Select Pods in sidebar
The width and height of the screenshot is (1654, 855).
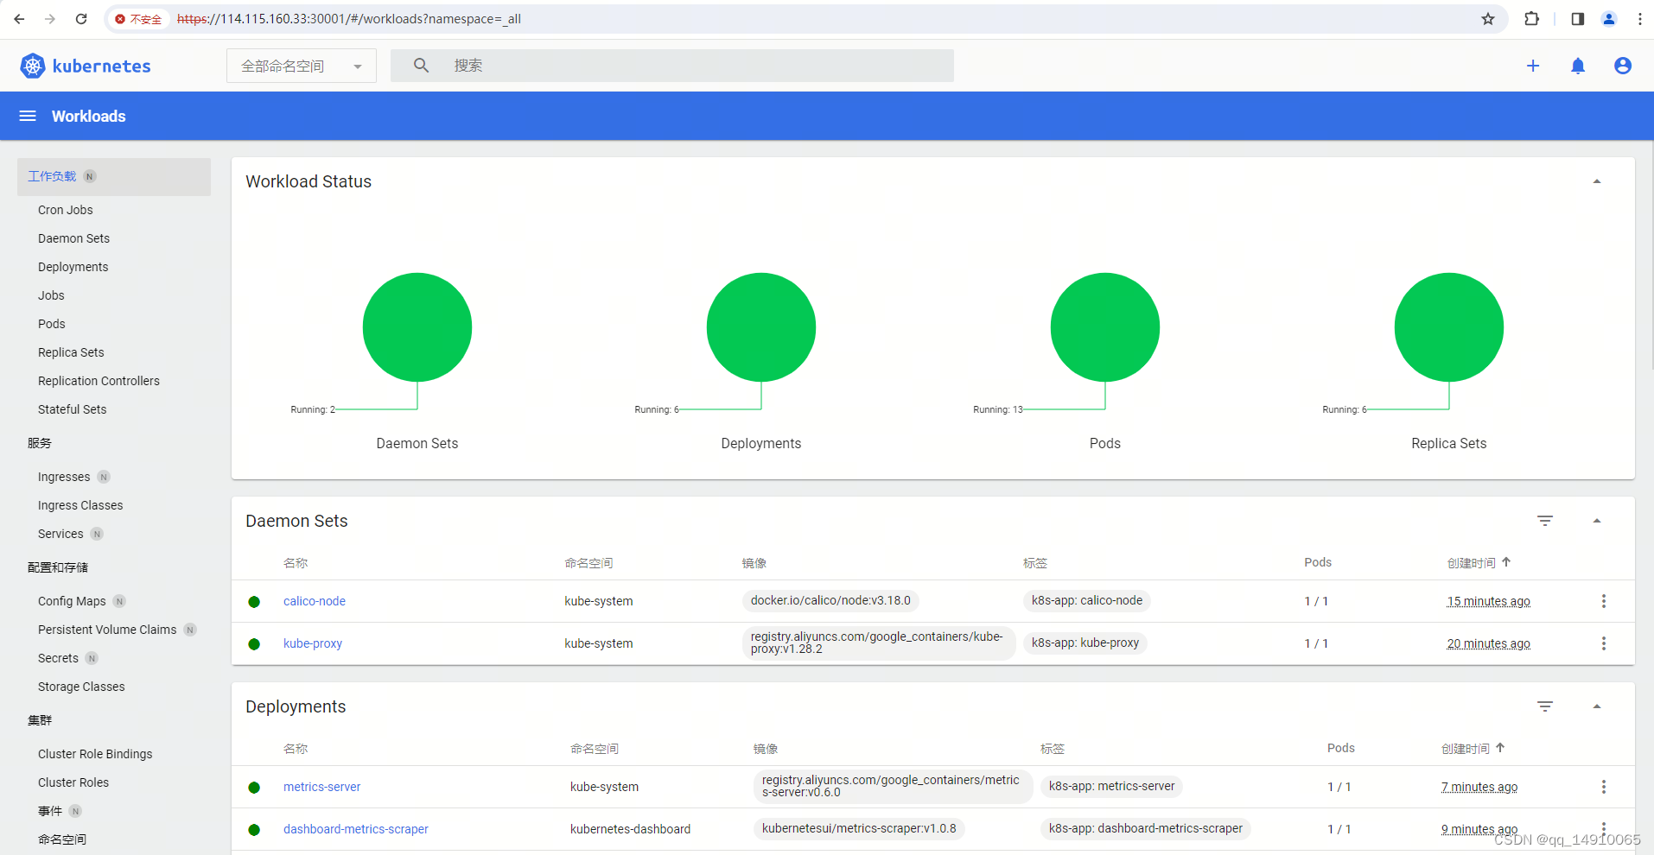[51, 324]
